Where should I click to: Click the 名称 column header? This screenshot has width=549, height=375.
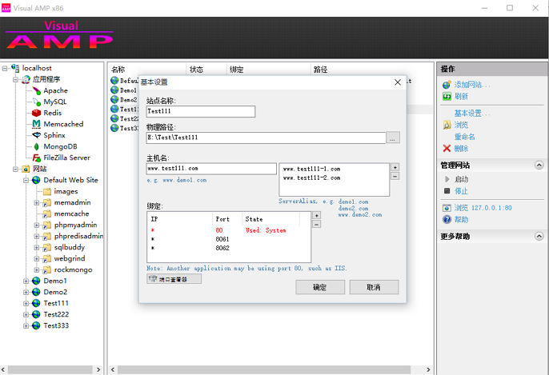pos(118,70)
